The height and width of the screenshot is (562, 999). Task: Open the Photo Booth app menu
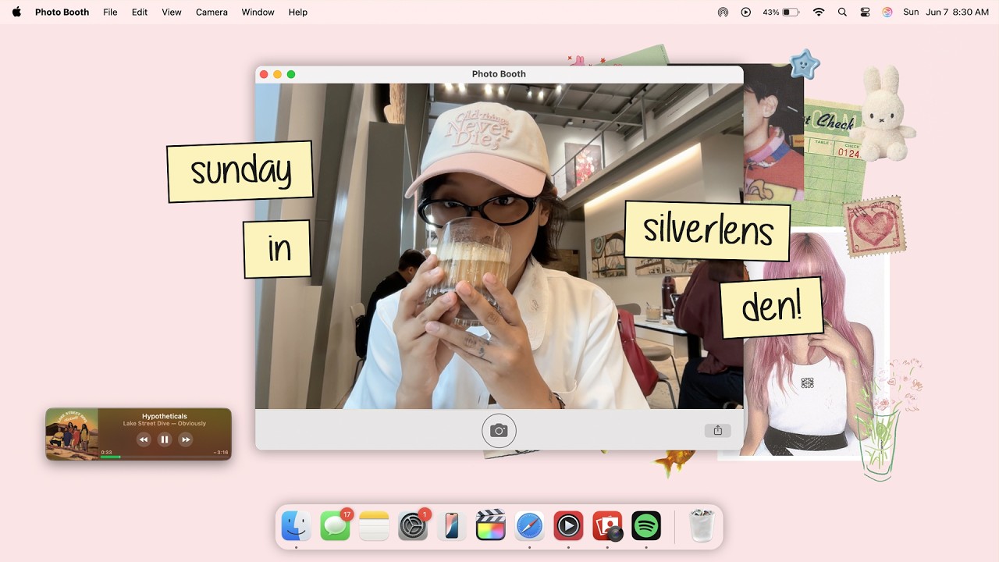(62, 12)
